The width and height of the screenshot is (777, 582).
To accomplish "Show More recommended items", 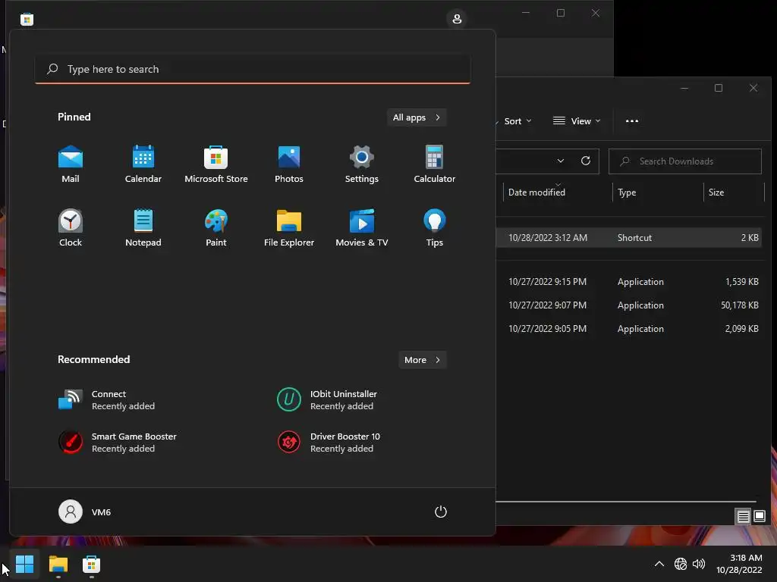I will (422, 360).
